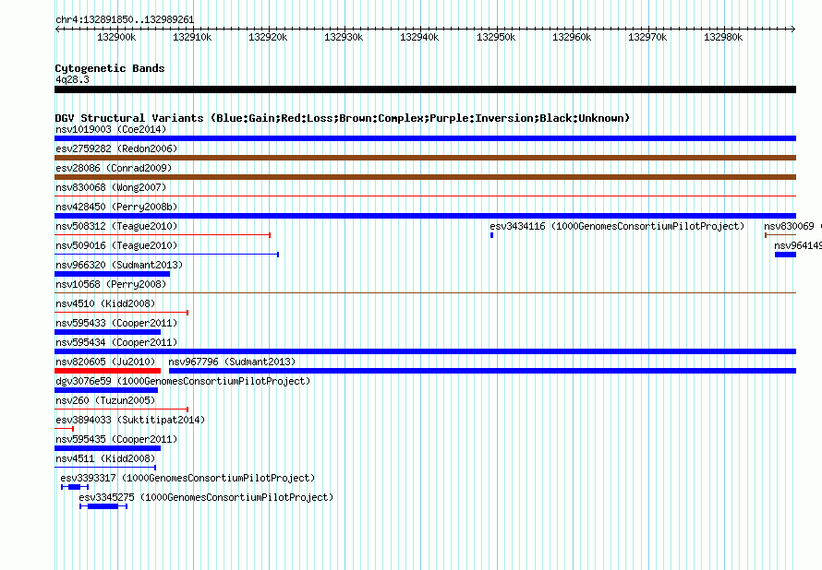
Task: Open esv3894033 (Suktitipat2014) label
Action: click(x=130, y=420)
